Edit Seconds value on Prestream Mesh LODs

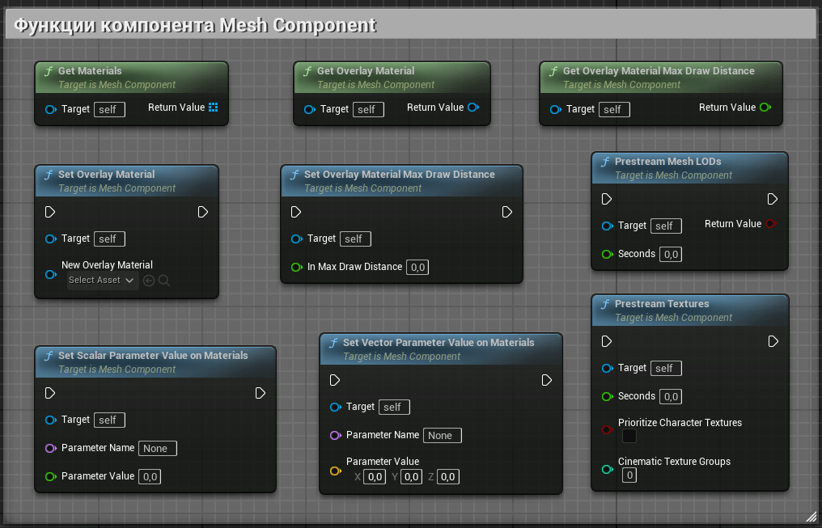(671, 255)
